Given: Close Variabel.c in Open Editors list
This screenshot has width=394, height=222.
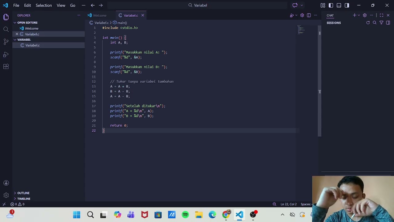Looking at the screenshot, I should tap(17, 34).
